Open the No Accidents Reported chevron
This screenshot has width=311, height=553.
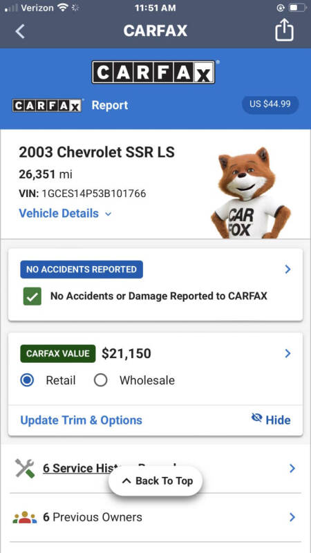coord(288,270)
